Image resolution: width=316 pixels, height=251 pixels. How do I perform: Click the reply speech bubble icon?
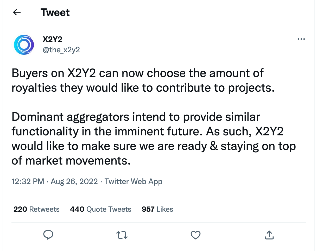click(48, 235)
